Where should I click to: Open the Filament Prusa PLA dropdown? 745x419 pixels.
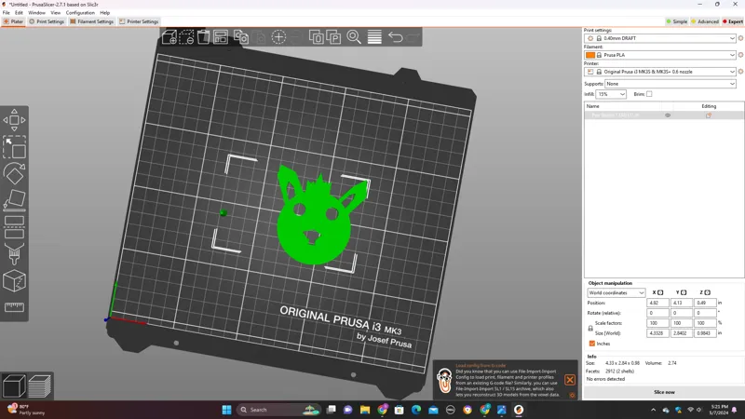pyautogui.click(x=660, y=55)
